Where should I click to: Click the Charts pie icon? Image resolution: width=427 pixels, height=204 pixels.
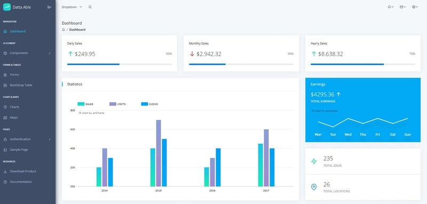[x=5, y=107]
